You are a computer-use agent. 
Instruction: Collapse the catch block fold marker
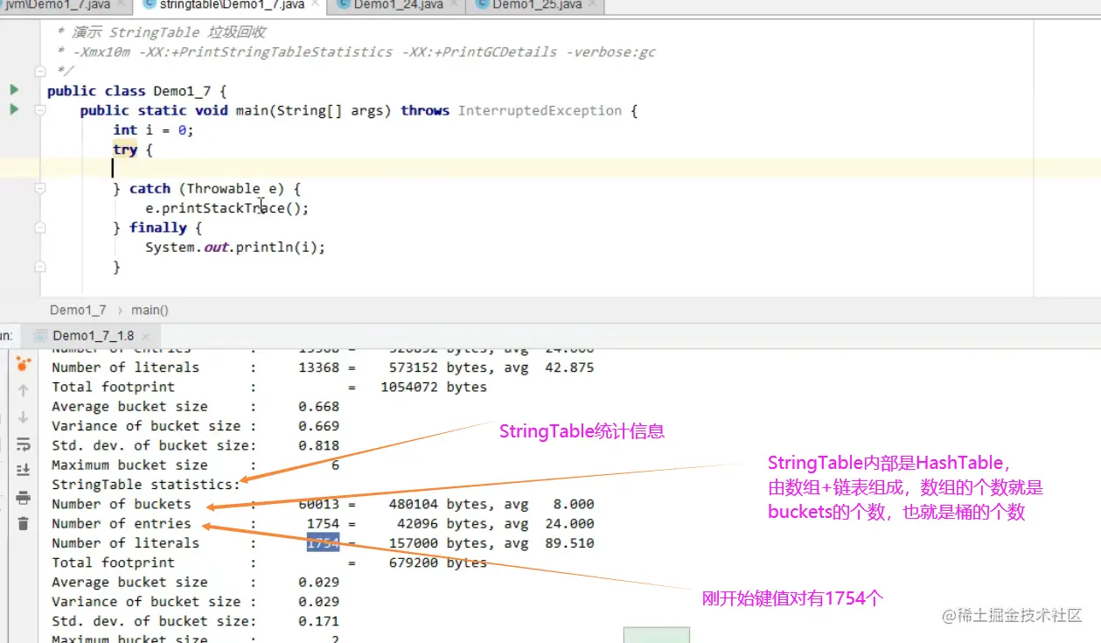tap(39, 188)
